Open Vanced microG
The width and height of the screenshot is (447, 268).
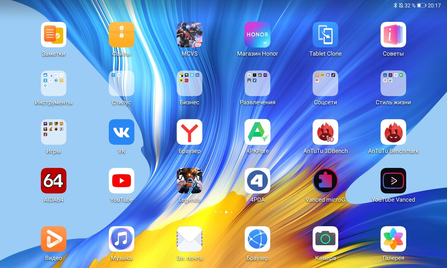(x=325, y=181)
